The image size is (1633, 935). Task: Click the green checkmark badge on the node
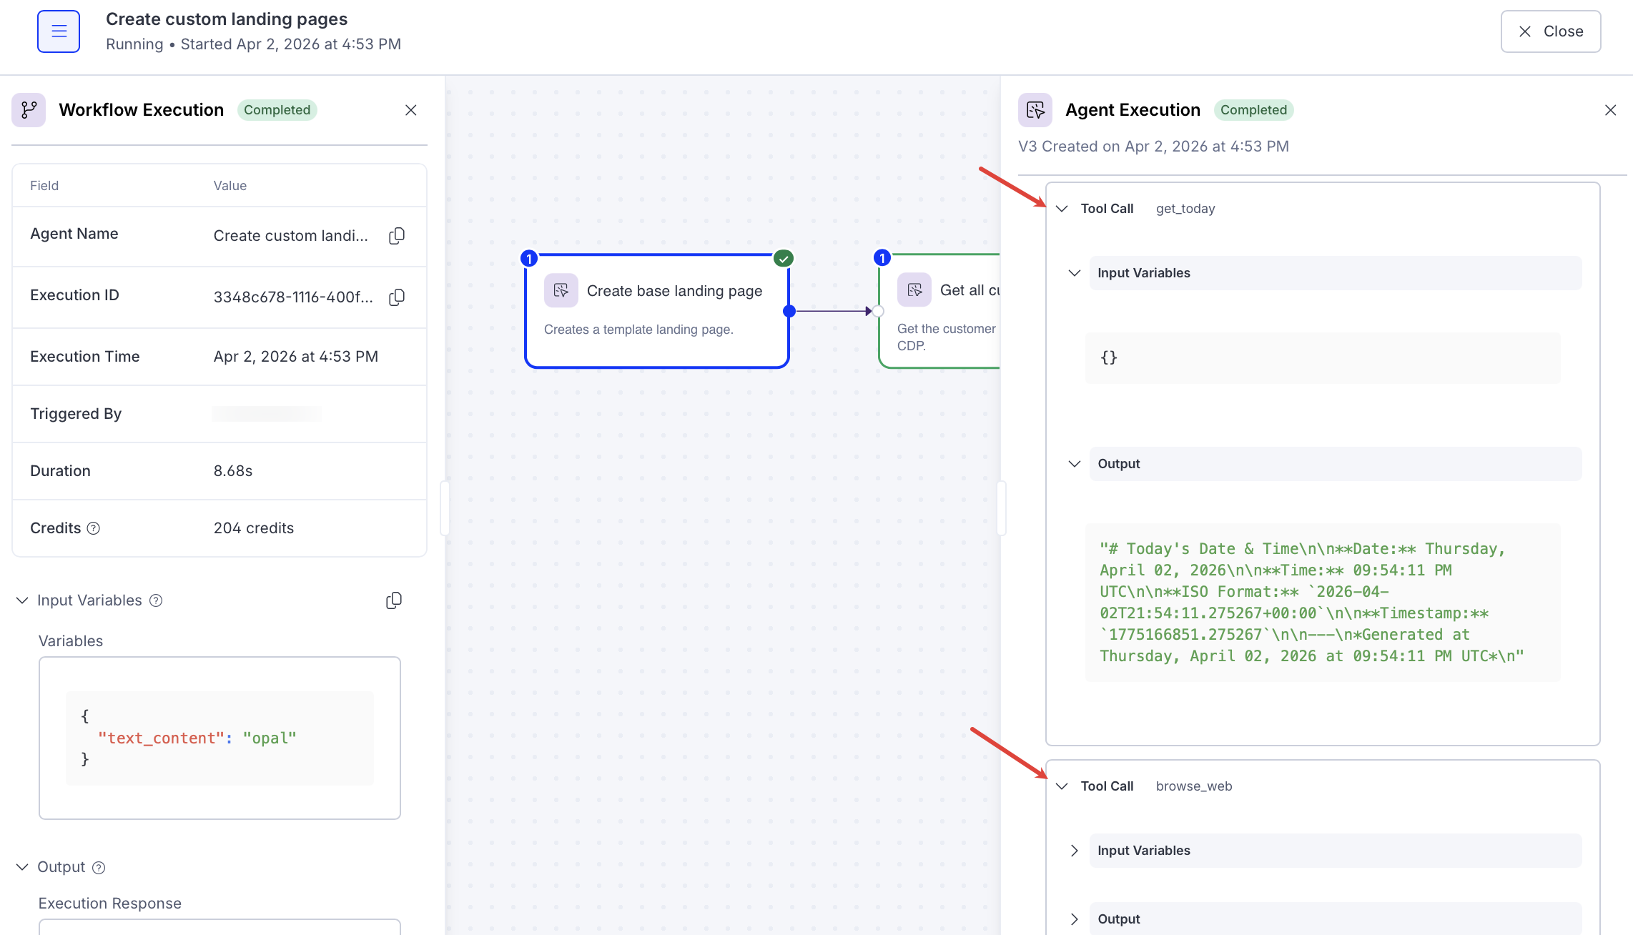783,258
